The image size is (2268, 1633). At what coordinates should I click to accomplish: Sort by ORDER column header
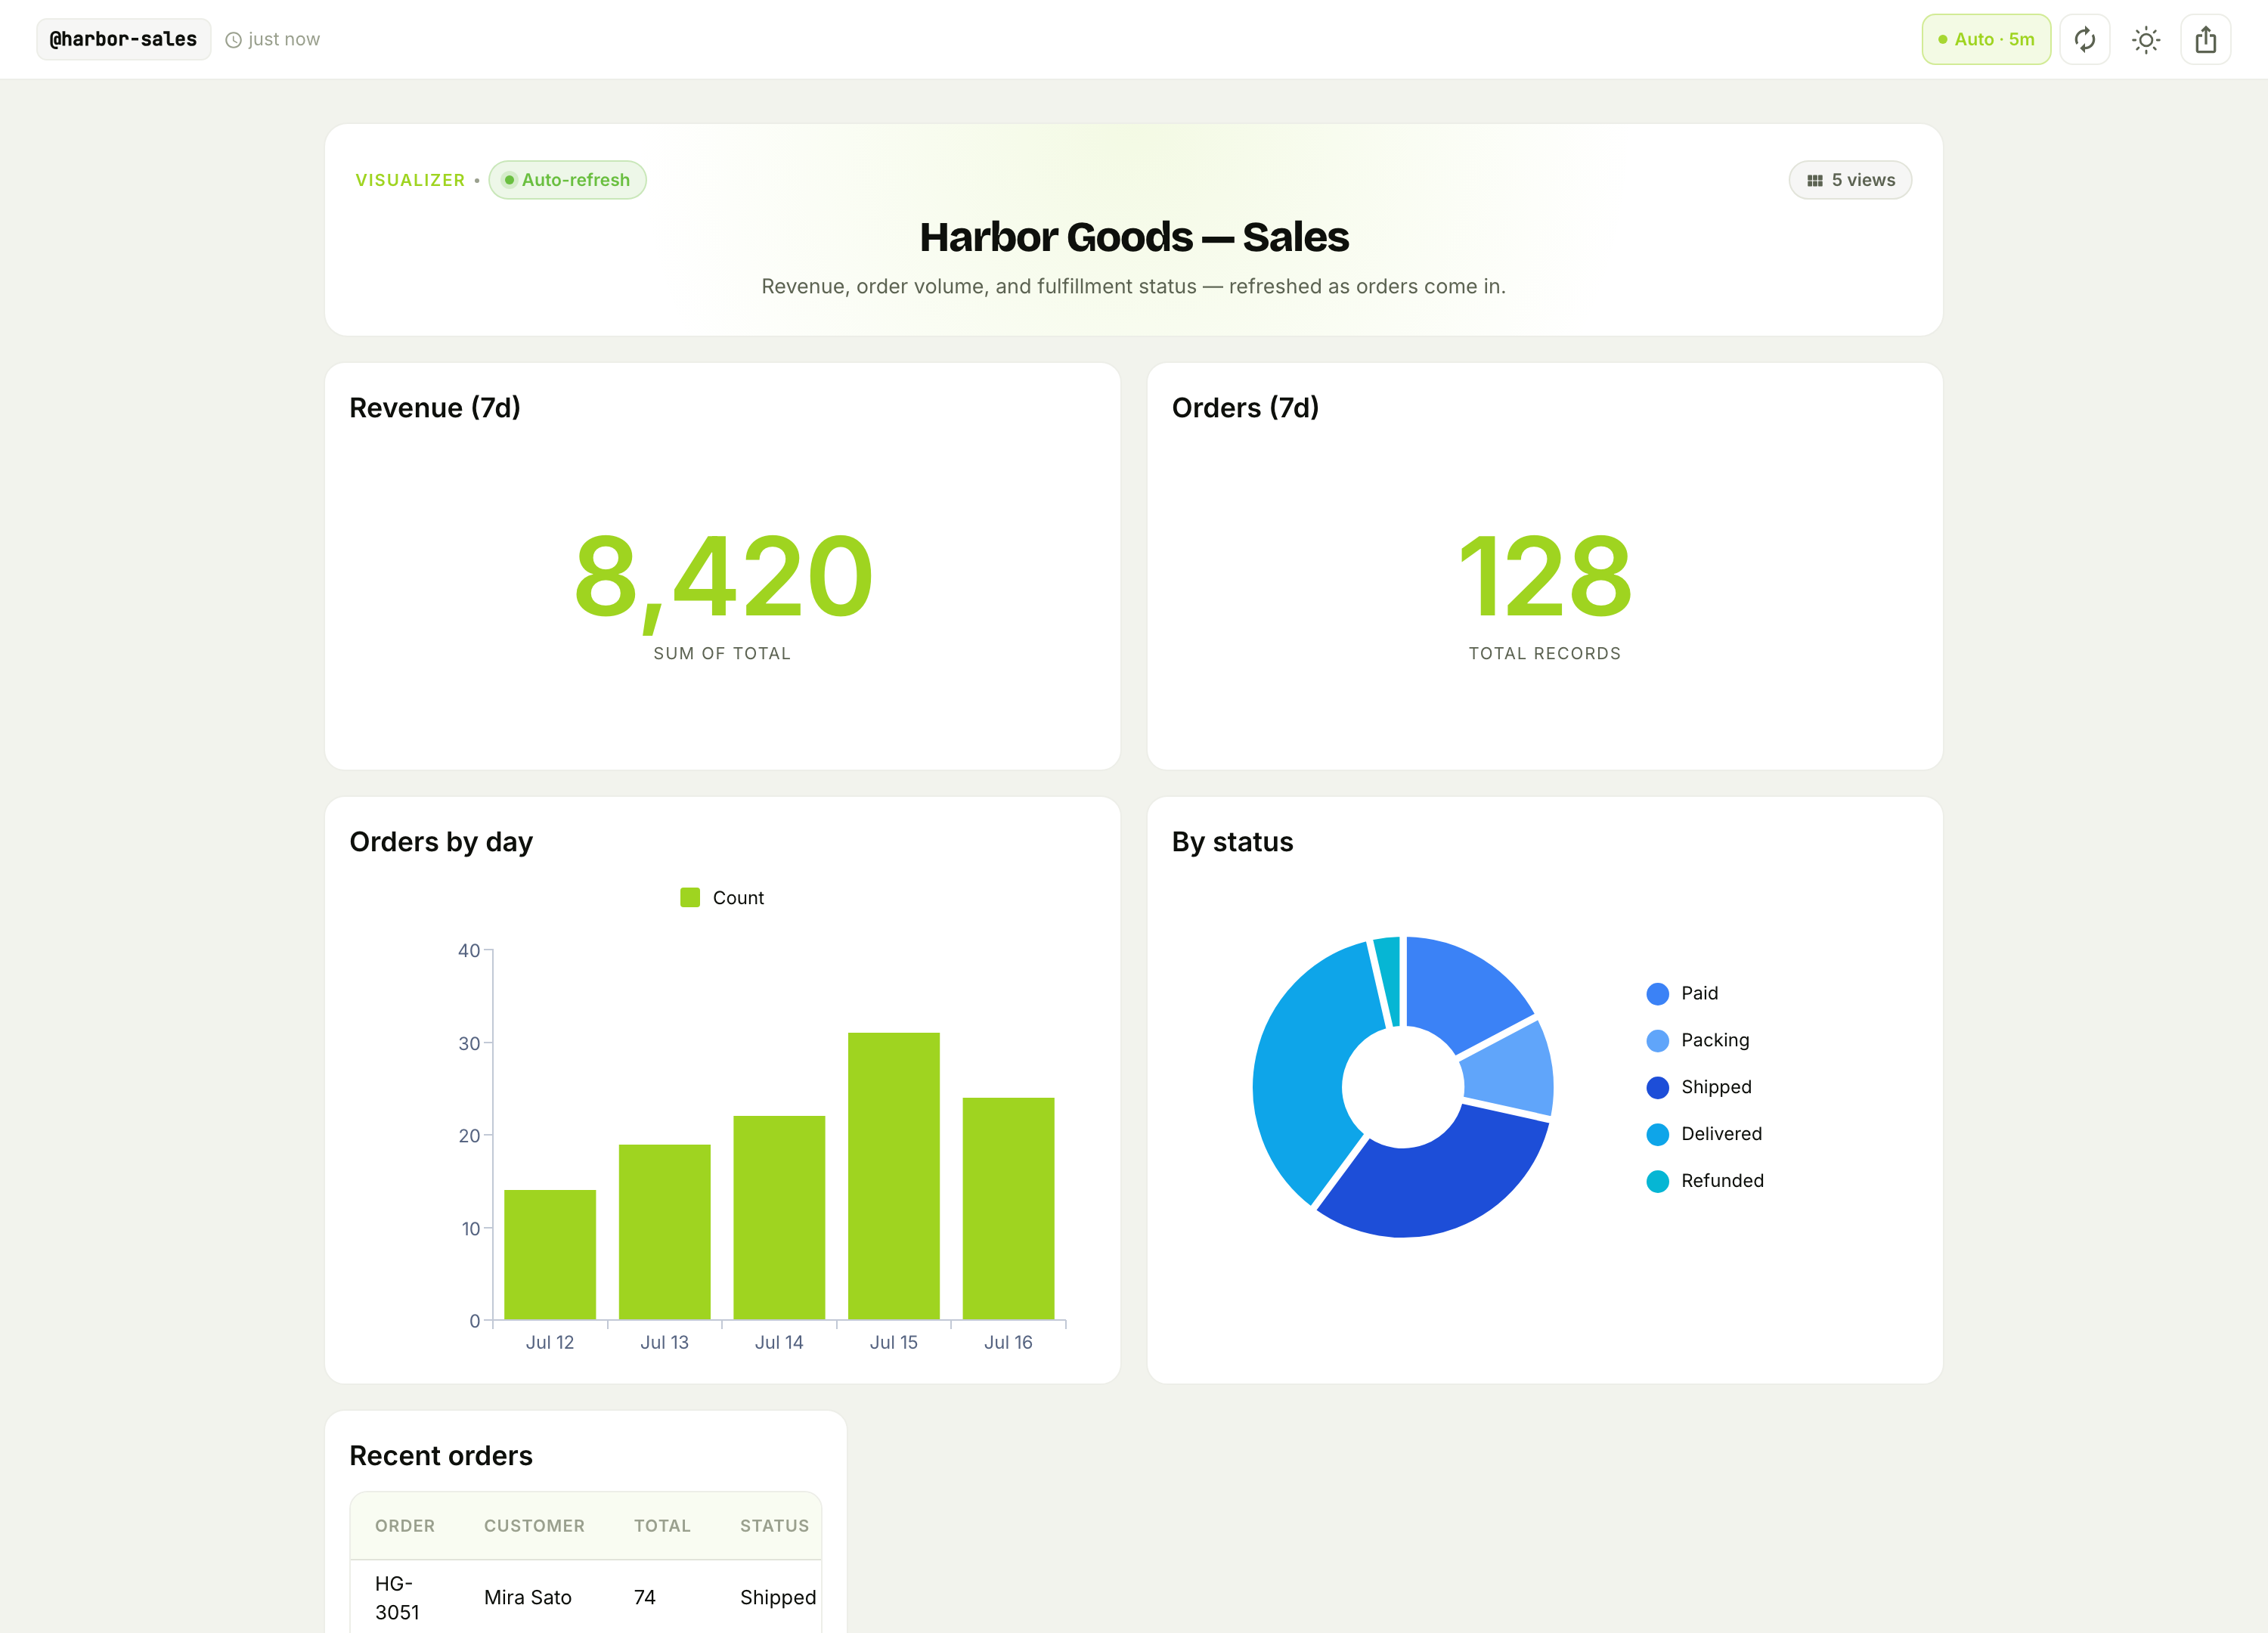pyautogui.click(x=405, y=1525)
